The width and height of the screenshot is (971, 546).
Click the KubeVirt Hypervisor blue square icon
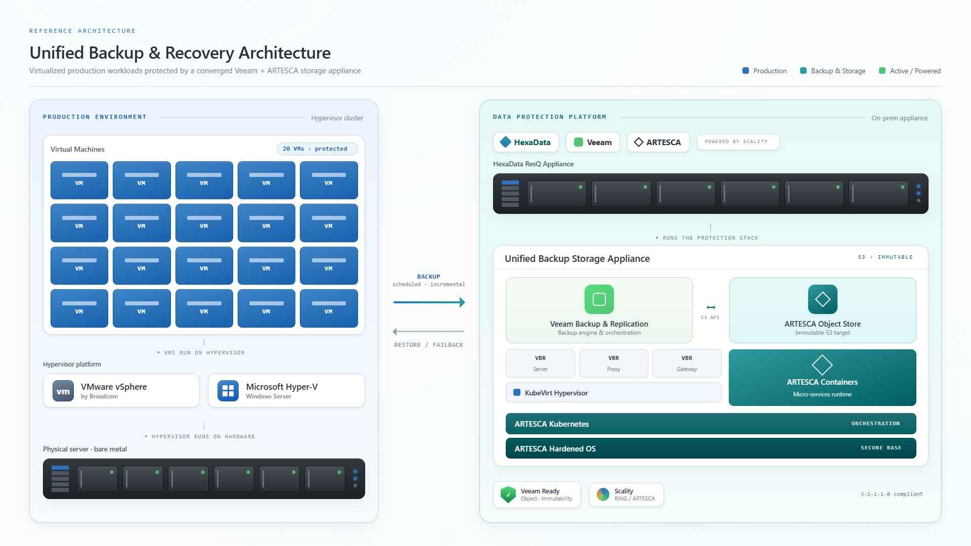pyautogui.click(x=517, y=392)
